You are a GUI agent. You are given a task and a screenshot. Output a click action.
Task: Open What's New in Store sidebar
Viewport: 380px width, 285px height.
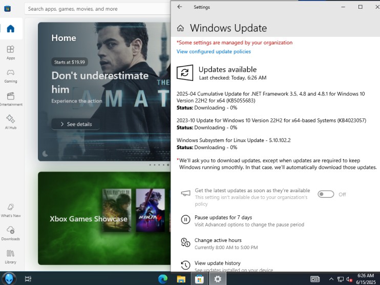[11, 210]
